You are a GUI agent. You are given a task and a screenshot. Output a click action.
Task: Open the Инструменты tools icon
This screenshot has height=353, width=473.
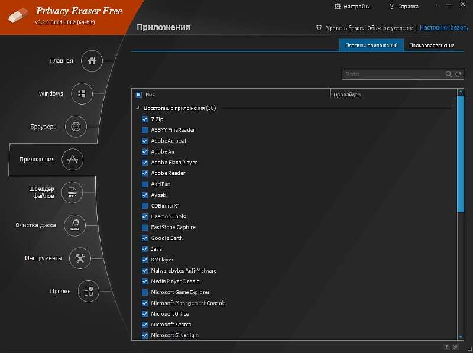pos(80,258)
